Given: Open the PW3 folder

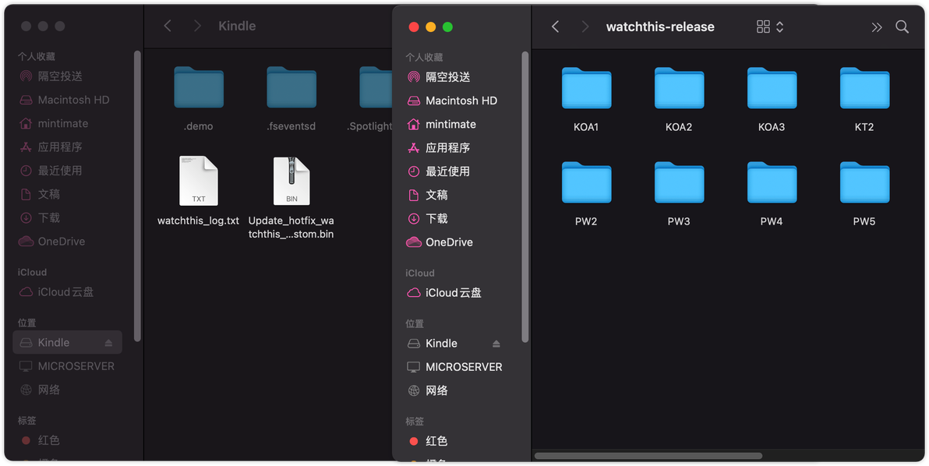Looking at the screenshot, I should [x=679, y=183].
